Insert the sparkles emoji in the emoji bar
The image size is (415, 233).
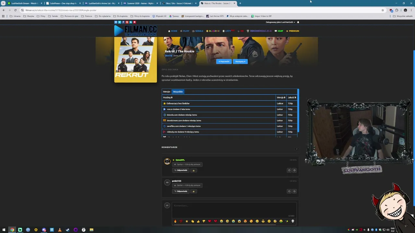[287, 221]
